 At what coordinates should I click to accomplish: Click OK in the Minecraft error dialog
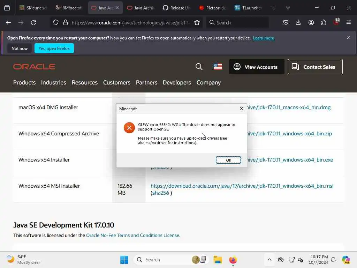coord(228,160)
